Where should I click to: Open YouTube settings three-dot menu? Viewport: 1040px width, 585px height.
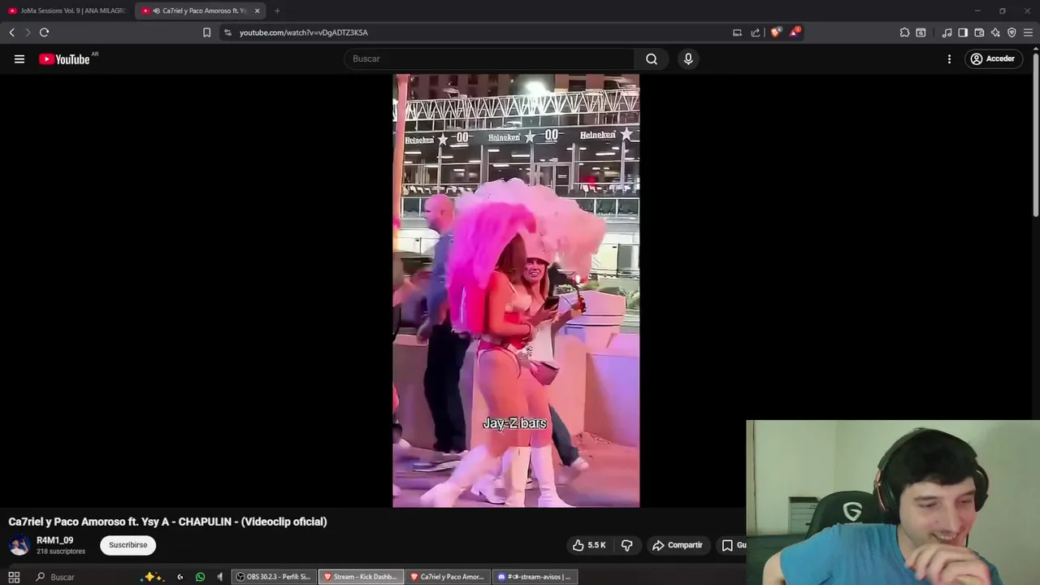pos(949,58)
